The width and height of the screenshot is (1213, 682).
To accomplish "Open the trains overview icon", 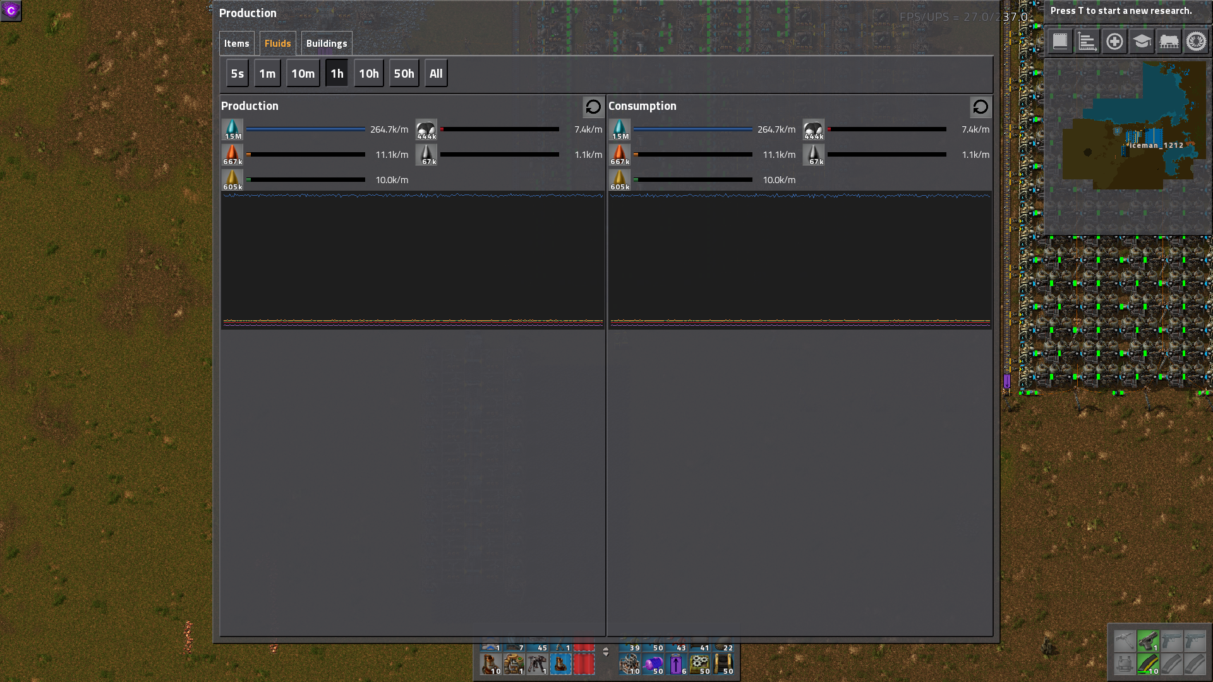I will click(x=1169, y=42).
